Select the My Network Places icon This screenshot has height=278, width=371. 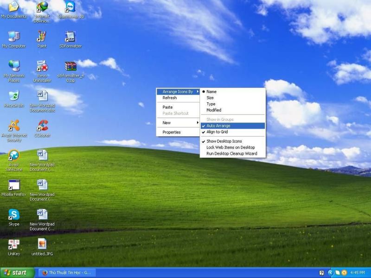tap(14, 71)
